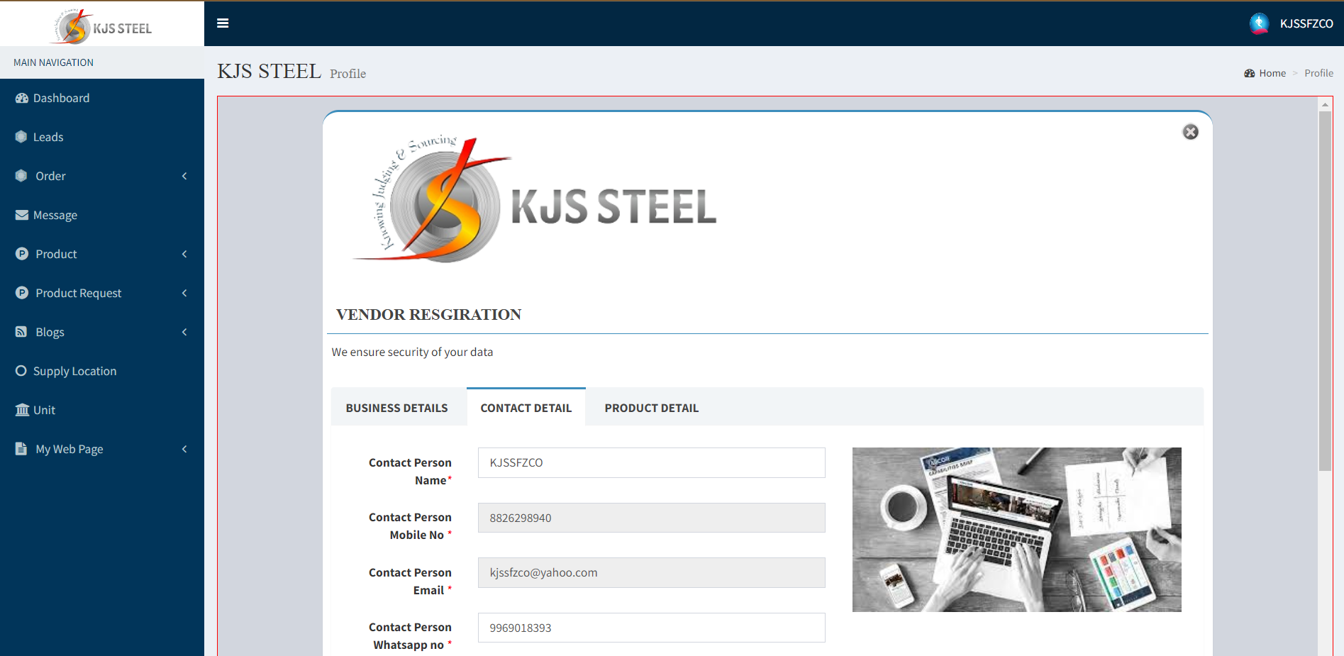
Task: Click the Product Request P-circle icon
Action: [x=22, y=293]
